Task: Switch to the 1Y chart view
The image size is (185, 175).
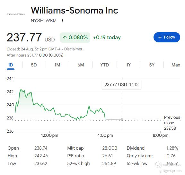Action: tap(128, 65)
